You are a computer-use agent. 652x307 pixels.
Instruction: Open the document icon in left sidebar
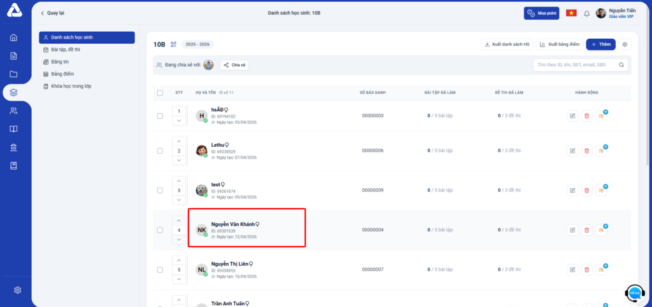pyautogui.click(x=14, y=56)
